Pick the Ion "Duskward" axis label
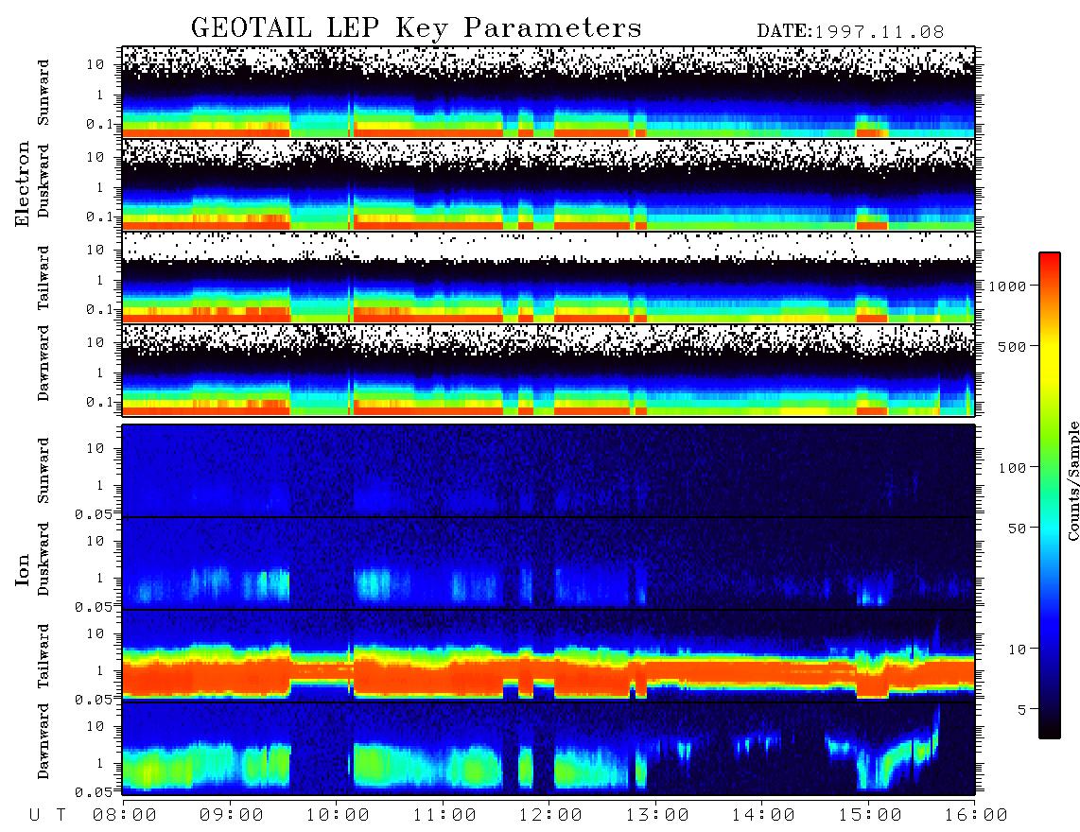This screenshot has height=832, width=1080. point(44,559)
